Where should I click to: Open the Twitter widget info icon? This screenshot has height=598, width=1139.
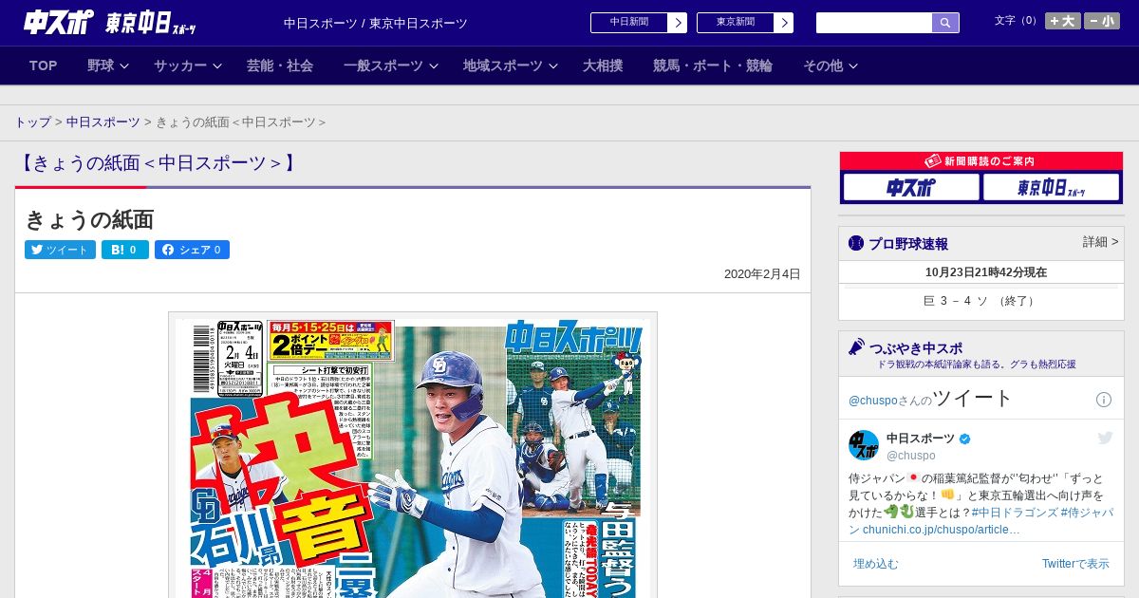click(1104, 400)
